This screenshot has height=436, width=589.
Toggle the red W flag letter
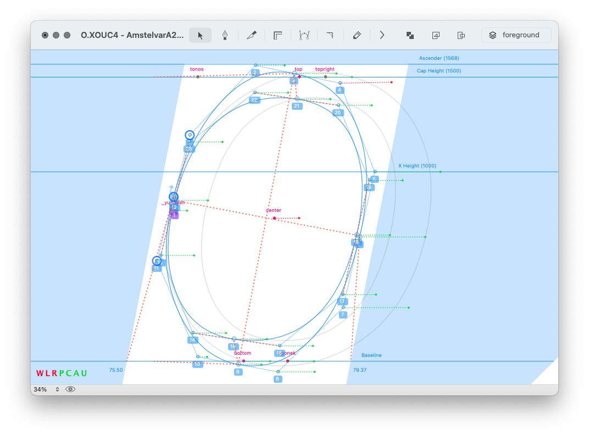coord(40,373)
